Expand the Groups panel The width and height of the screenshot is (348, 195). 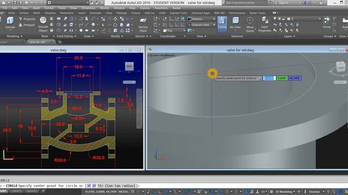[x=330, y=36]
